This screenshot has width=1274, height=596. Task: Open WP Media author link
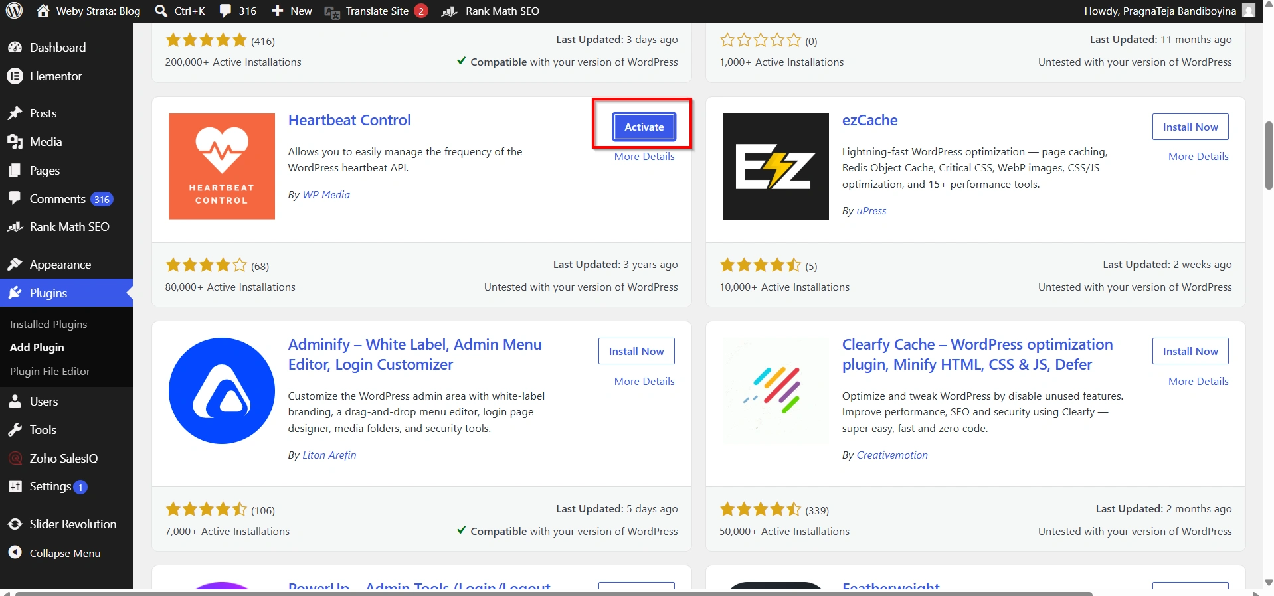326,194
